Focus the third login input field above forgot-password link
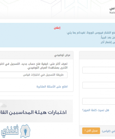The width and height of the screenshot is (115, 139). (99, 101)
